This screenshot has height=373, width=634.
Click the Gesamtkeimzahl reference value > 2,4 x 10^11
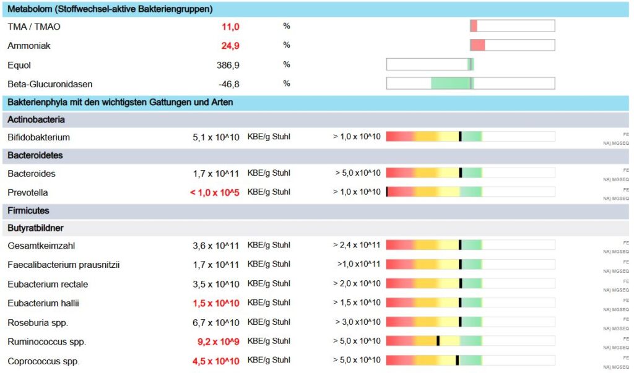357,246
